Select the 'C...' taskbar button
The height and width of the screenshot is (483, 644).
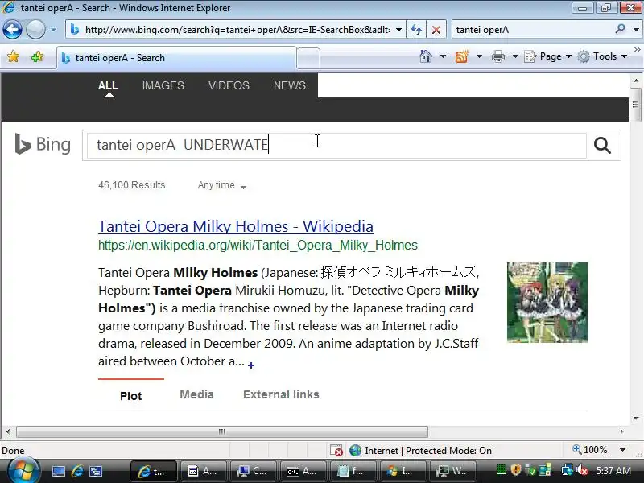coord(254,472)
